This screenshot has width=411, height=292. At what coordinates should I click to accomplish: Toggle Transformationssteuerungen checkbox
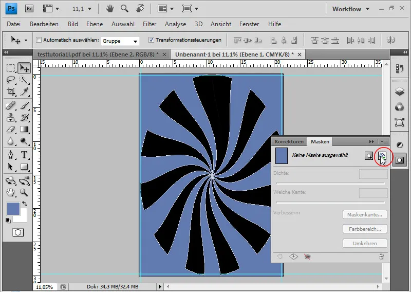click(x=151, y=40)
